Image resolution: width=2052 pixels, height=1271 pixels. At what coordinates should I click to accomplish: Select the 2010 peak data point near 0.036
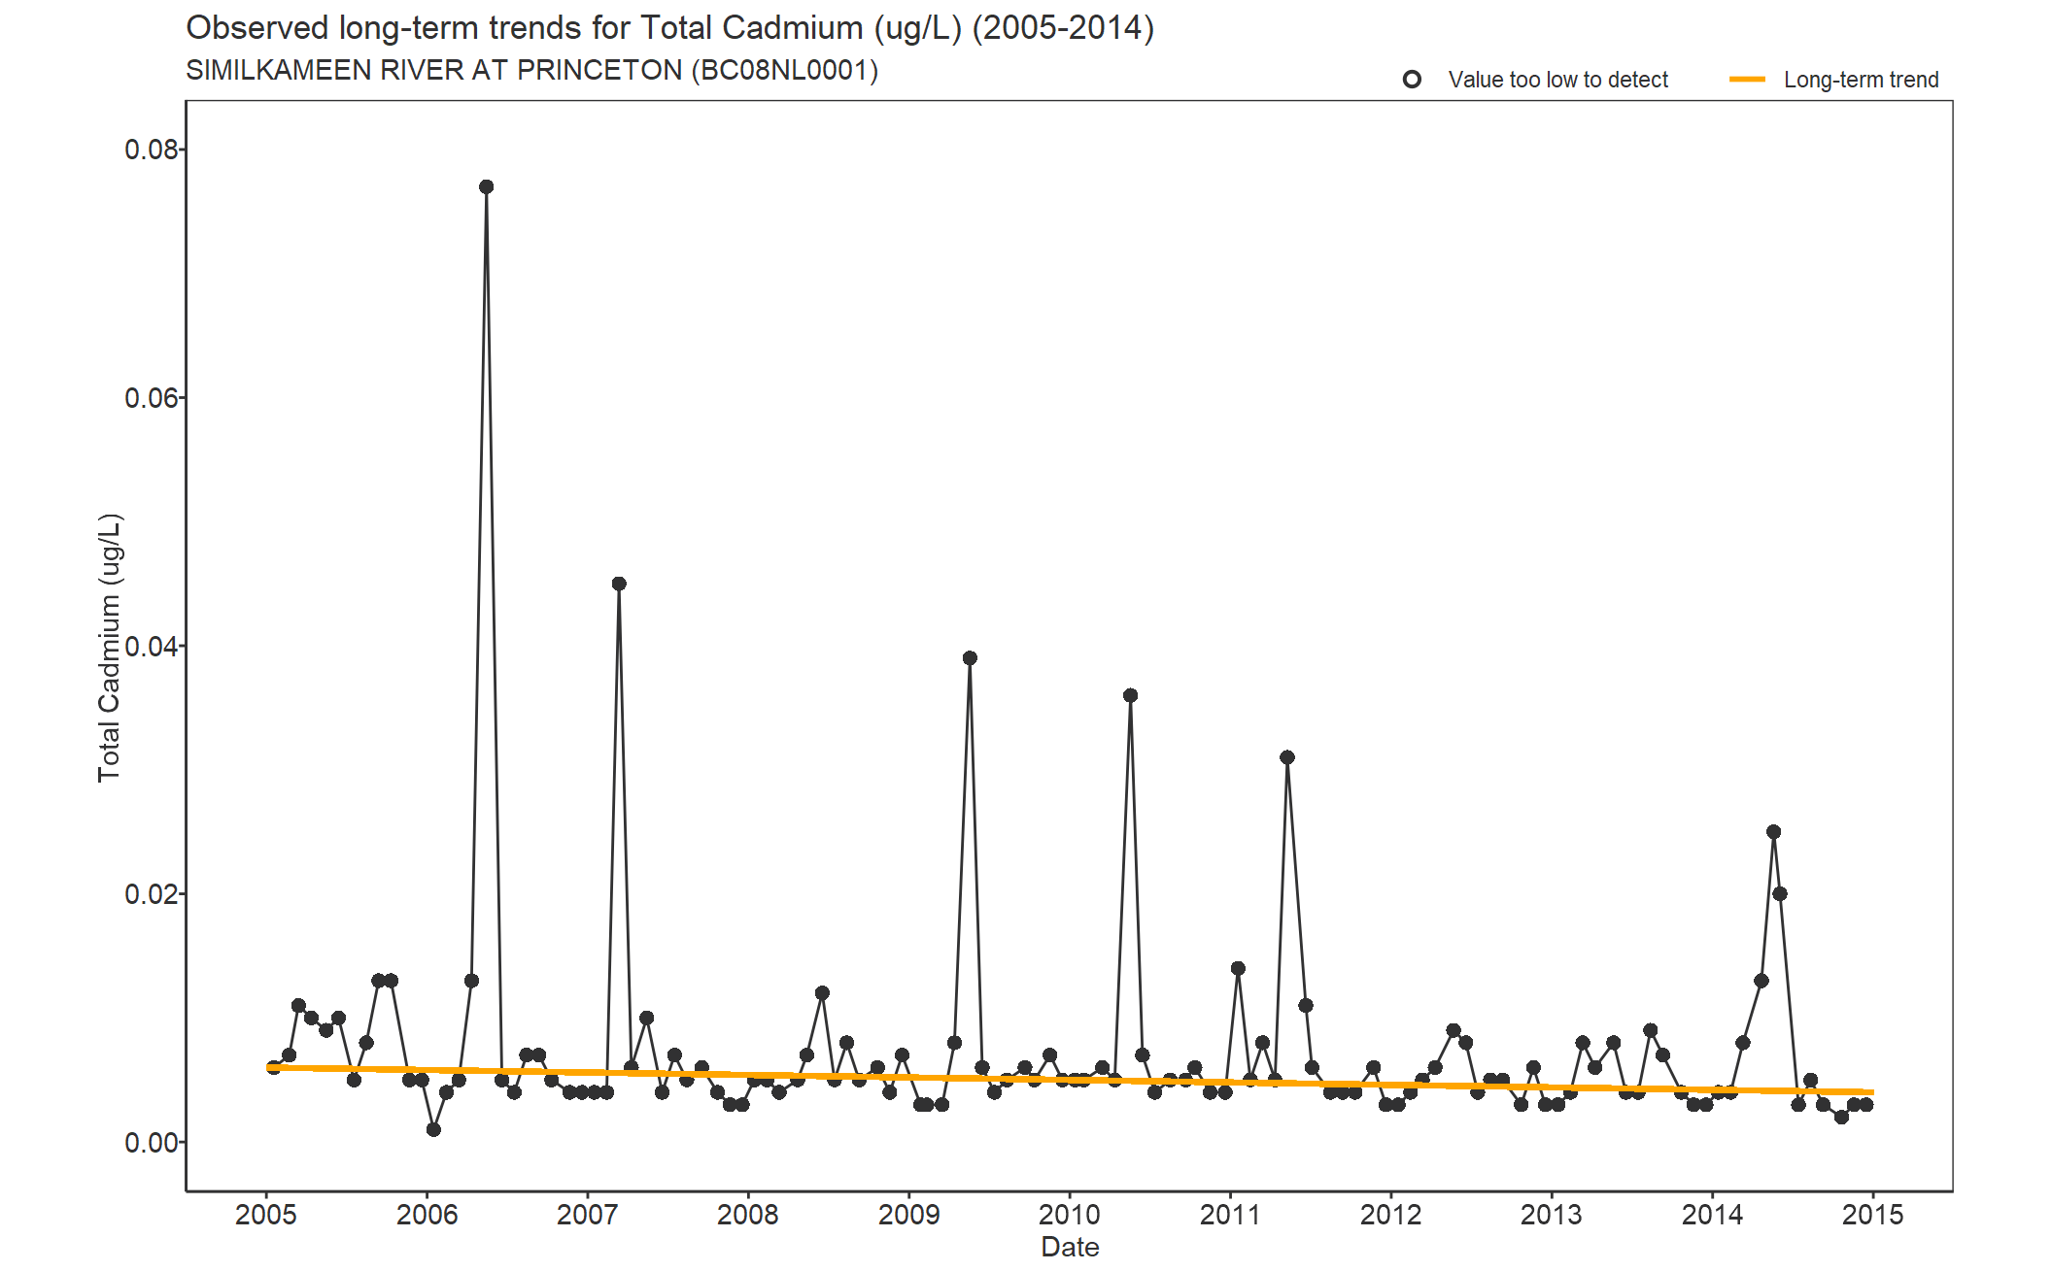click(1130, 695)
